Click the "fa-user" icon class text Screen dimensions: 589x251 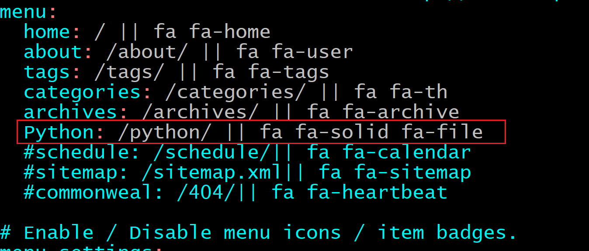point(312,52)
